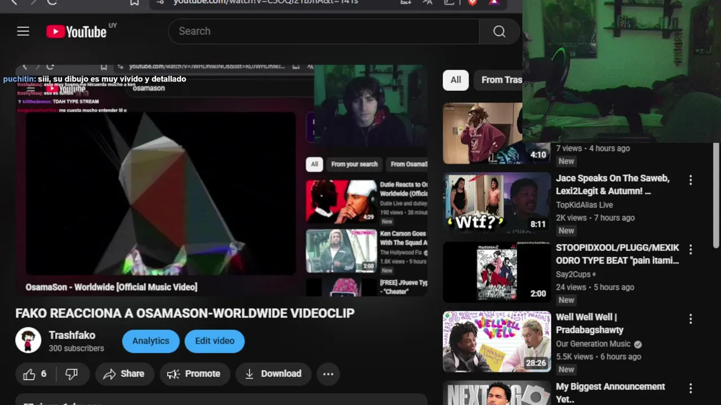Open options menu for Jace Speaks video
Image resolution: width=721 pixels, height=405 pixels.
point(691,180)
